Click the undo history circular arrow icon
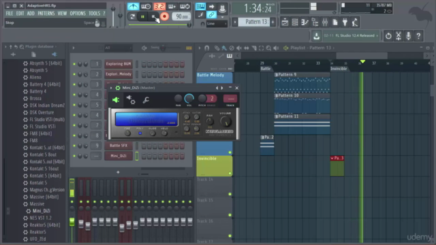436x245 pixels. click(388, 36)
